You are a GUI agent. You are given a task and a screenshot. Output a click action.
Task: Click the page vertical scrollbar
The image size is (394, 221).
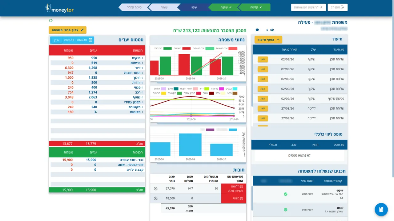[393, 89]
